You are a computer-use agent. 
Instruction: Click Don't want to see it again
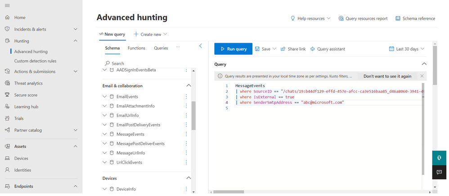(x=387, y=76)
